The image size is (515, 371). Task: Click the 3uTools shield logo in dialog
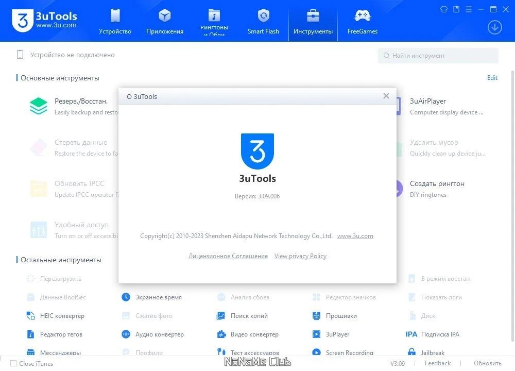tap(257, 151)
